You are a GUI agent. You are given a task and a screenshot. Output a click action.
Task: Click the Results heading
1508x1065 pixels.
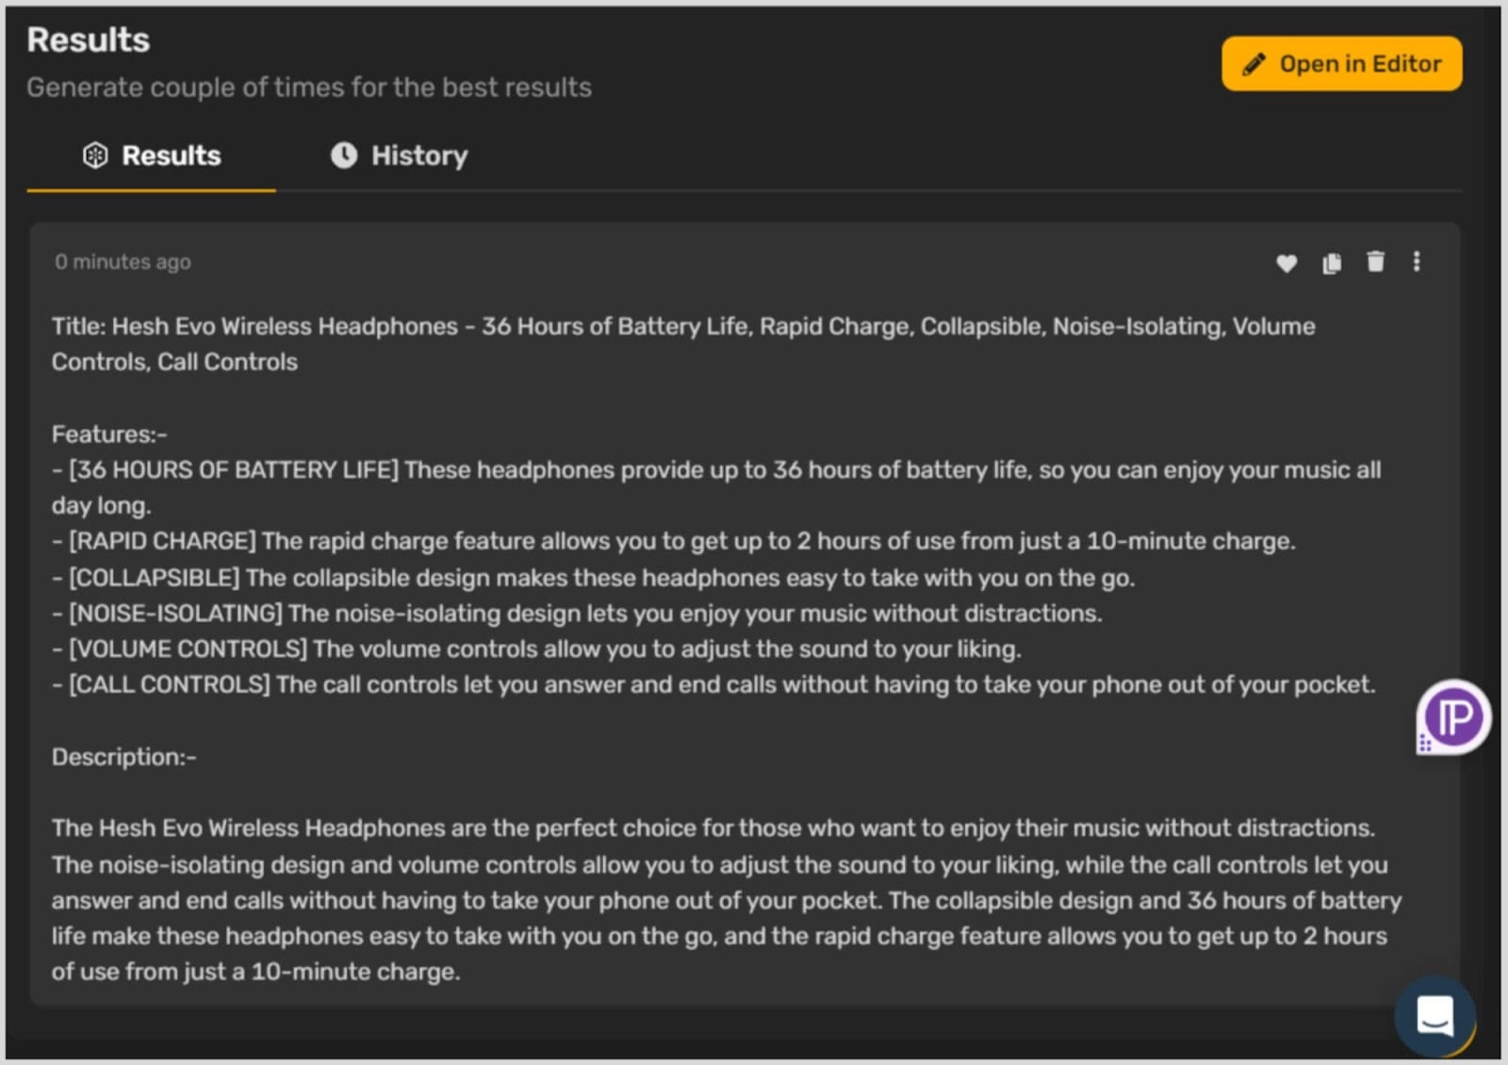[x=88, y=40]
